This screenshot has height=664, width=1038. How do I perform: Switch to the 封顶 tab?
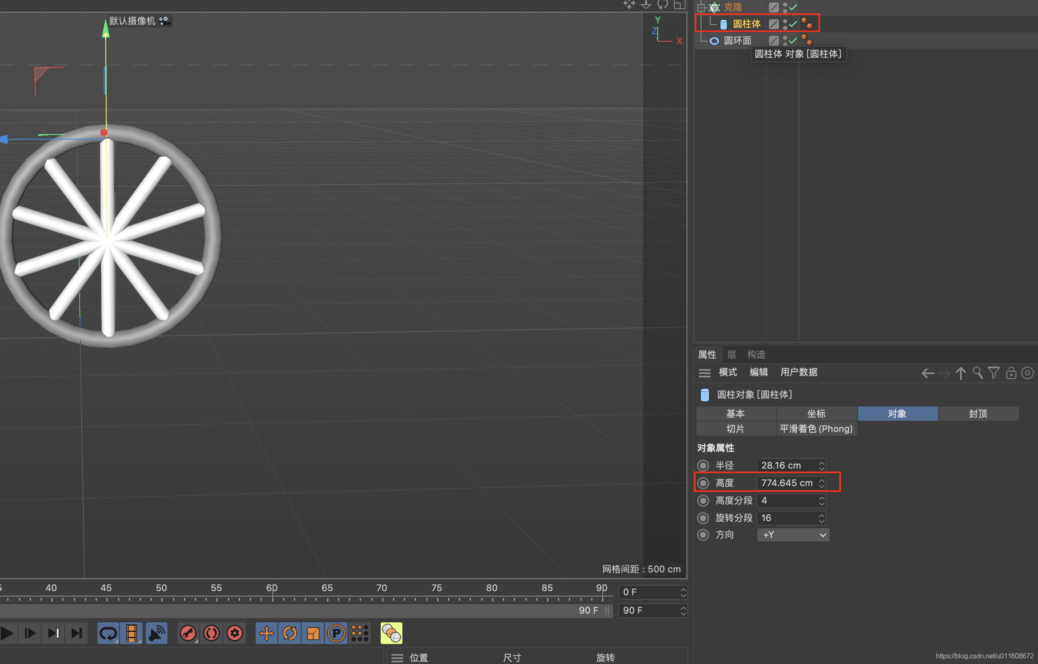click(x=978, y=414)
